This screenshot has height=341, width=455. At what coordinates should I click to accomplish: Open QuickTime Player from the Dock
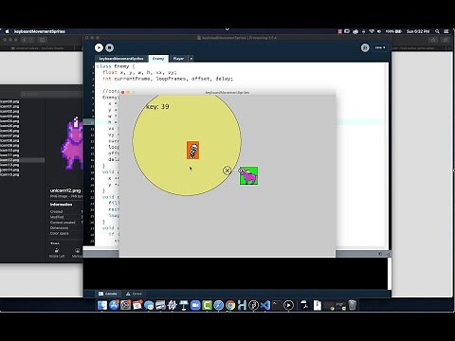coord(288,305)
